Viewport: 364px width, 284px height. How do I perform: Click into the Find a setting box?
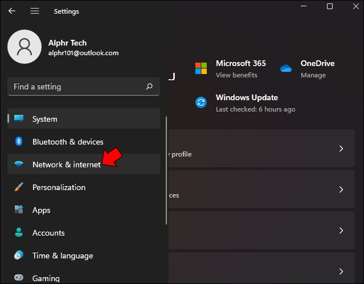tap(84, 87)
